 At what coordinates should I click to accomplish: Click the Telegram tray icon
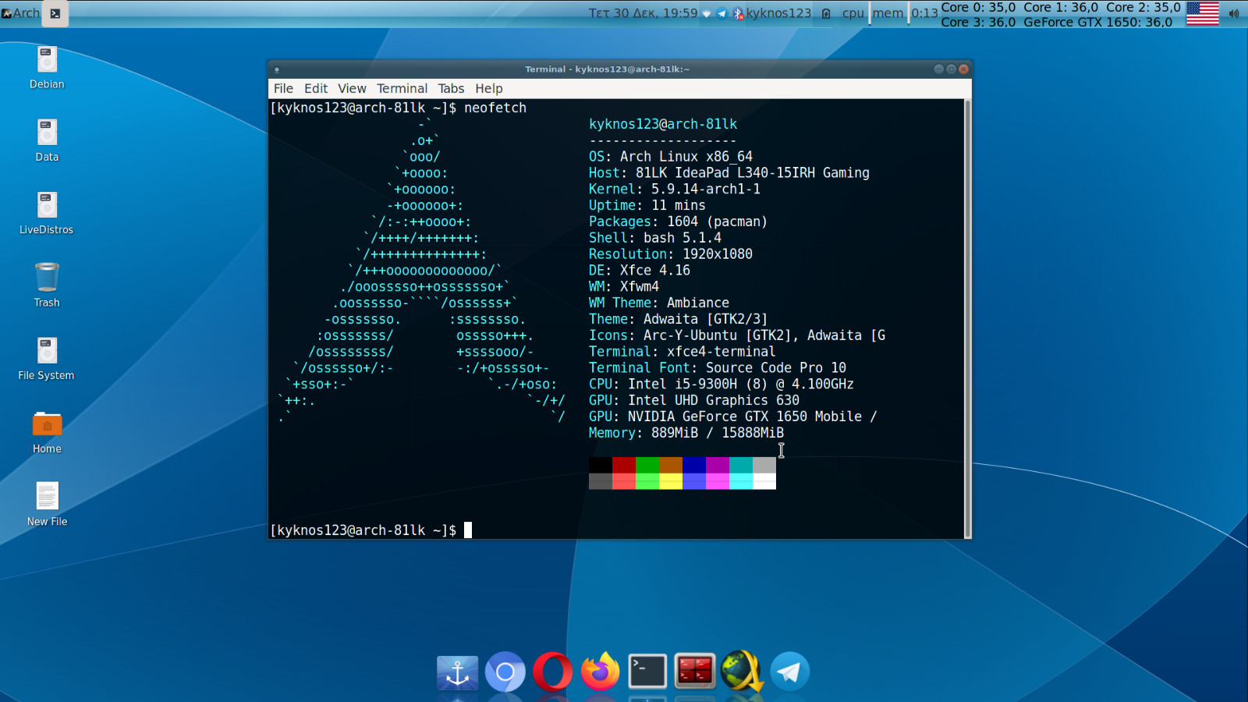click(x=721, y=13)
